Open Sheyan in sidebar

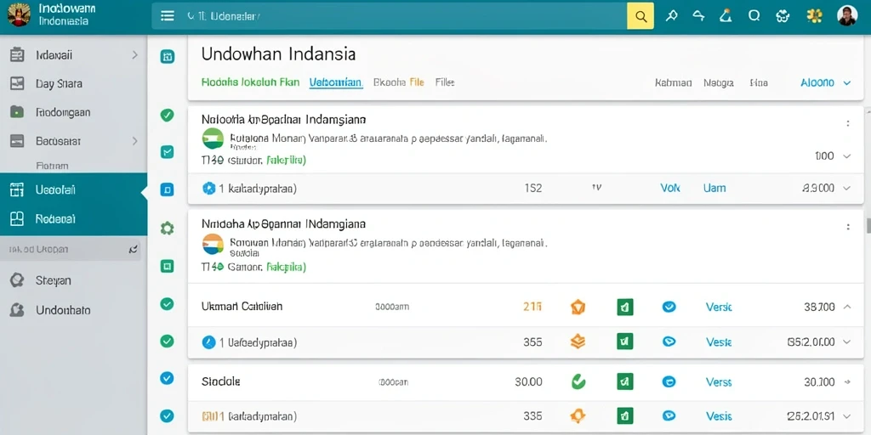(x=73, y=280)
